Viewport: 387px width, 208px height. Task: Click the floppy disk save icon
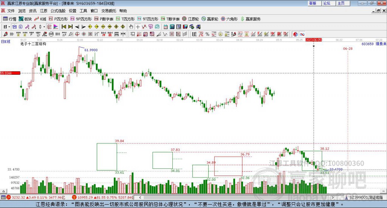(x=185, y=27)
